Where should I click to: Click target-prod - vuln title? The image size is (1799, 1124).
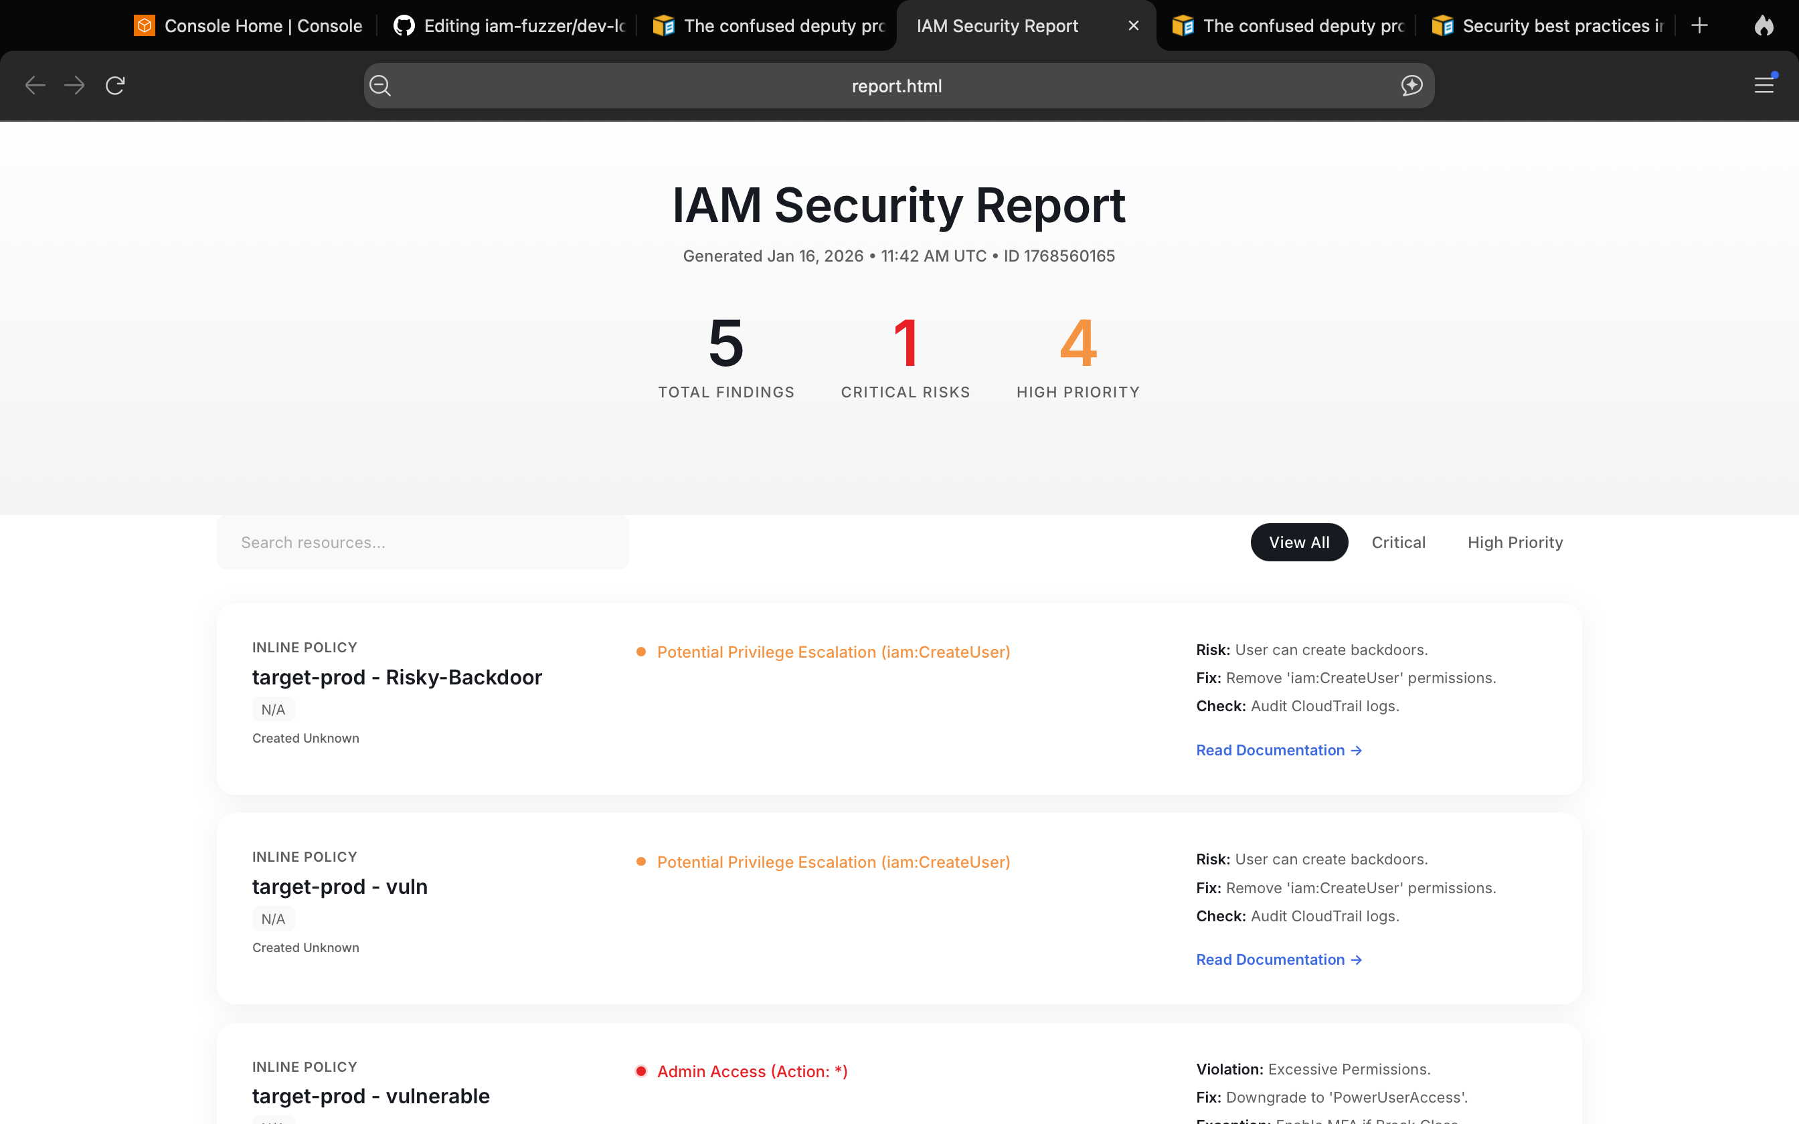(x=340, y=887)
